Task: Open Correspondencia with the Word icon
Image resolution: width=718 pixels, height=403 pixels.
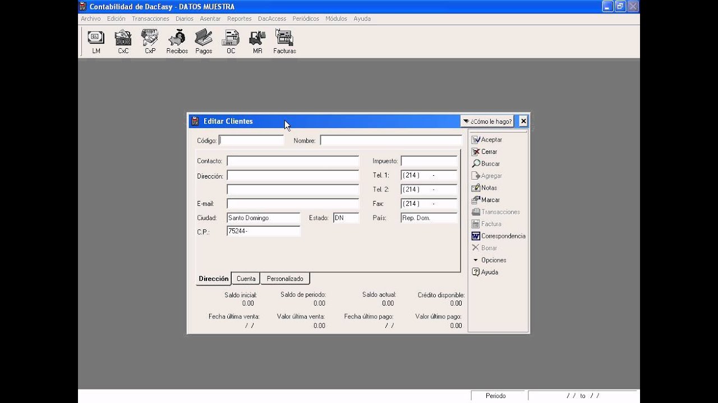Action: pos(499,236)
